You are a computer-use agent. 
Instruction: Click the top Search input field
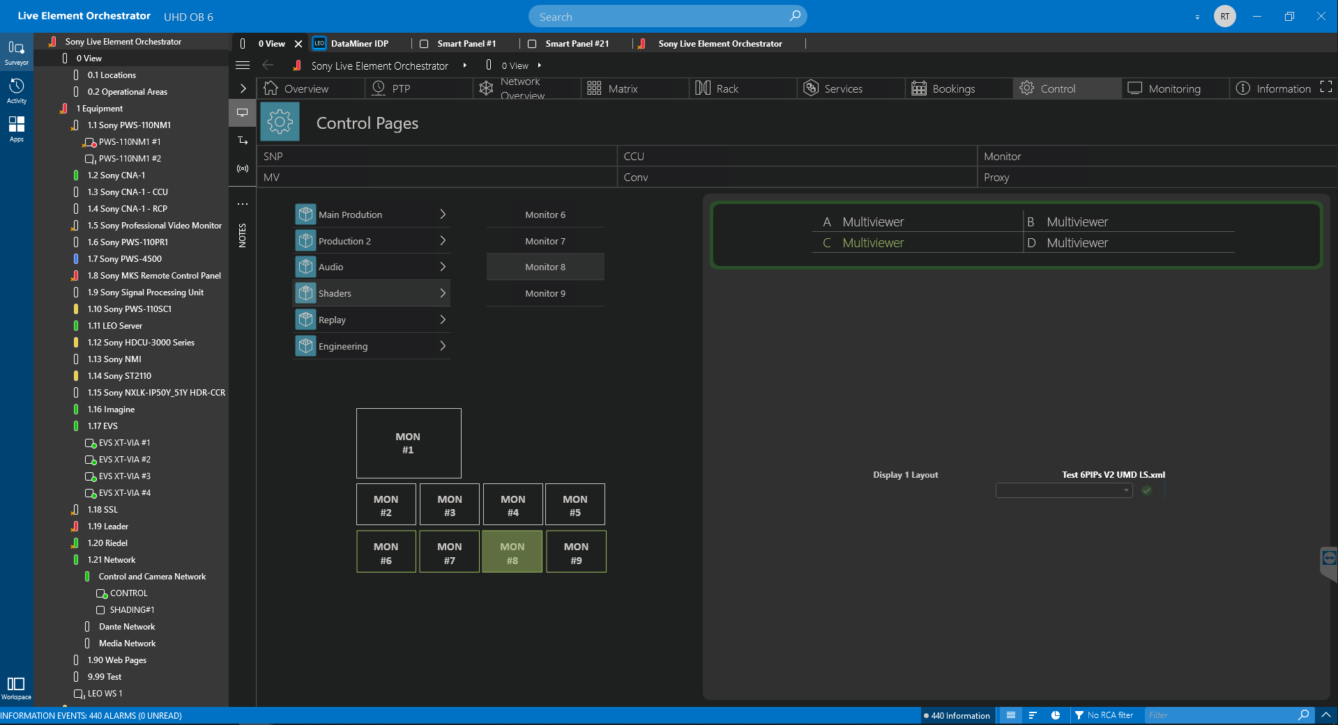tap(659, 17)
